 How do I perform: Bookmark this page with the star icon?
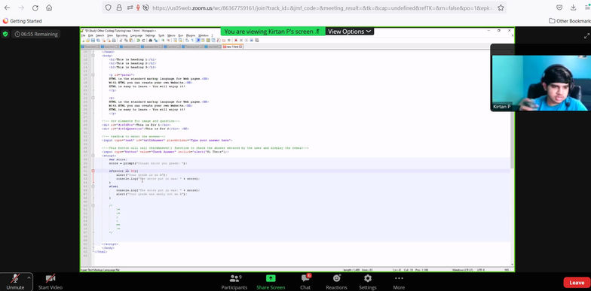[x=501, y=8]
